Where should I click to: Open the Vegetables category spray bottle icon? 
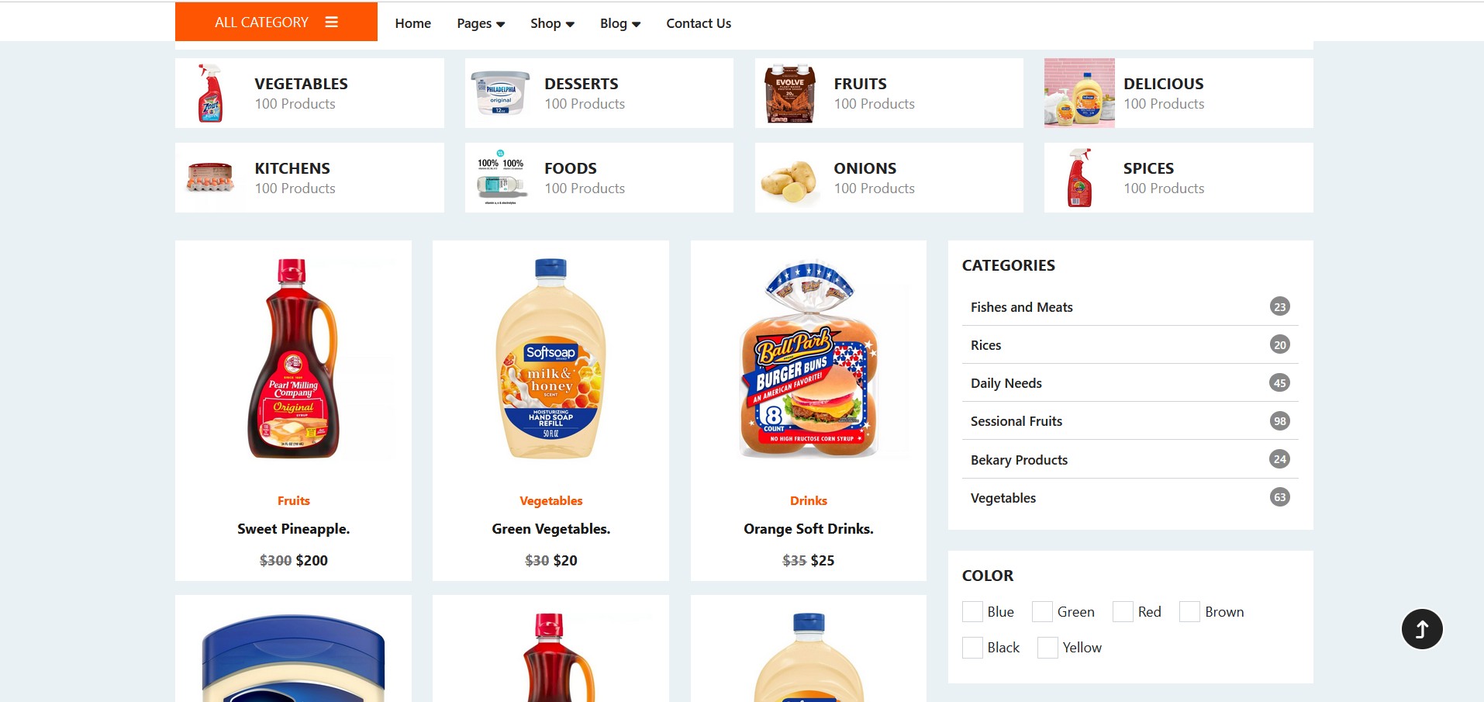[211, 93]
